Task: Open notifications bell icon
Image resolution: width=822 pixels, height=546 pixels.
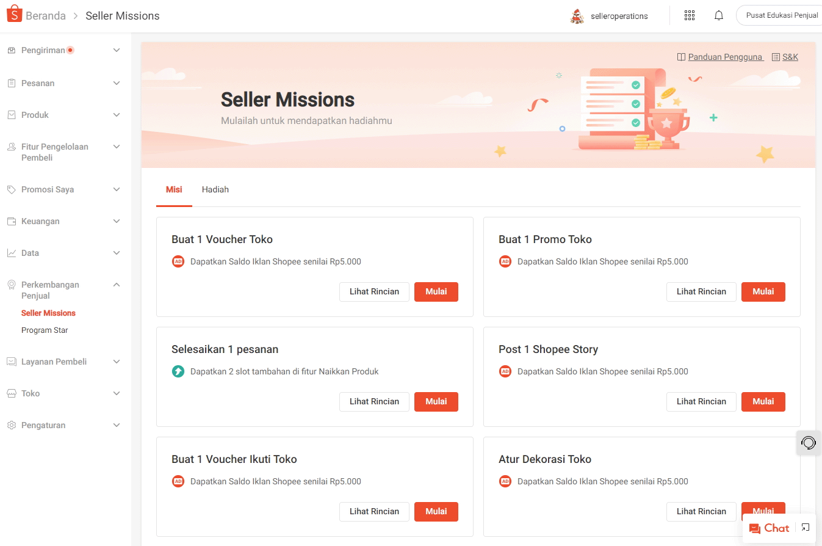Action: 719,16
